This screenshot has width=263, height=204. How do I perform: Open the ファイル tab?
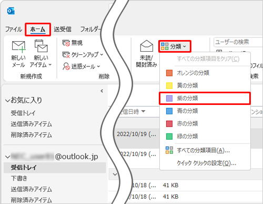14,29
